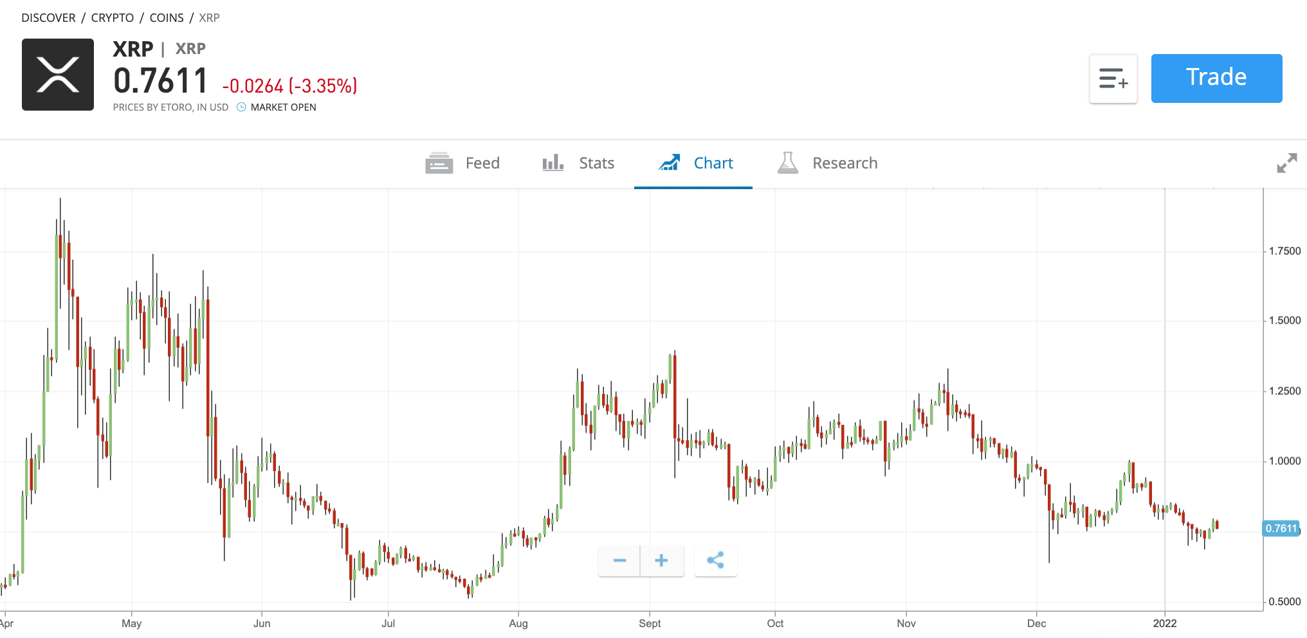This screenshot has height=638, width=1307.
Task: Click the XRP breadcrumb text
Action: (x=209, y=18)
